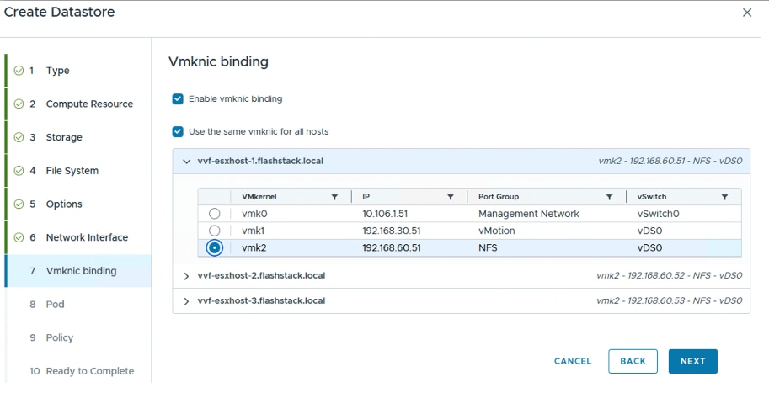The height and width of the screenshot is (393, 769).
Task: Click the check icon beside Network Interface
Action: coord(19,237)
